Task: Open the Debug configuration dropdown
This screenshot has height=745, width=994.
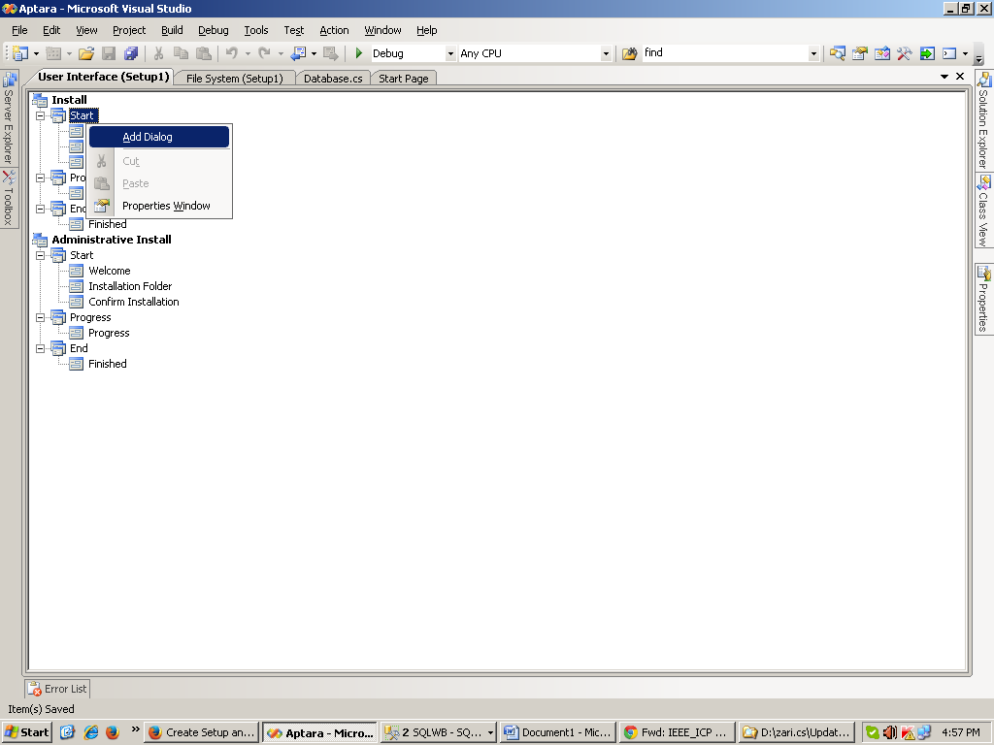Action: point(450,54)
